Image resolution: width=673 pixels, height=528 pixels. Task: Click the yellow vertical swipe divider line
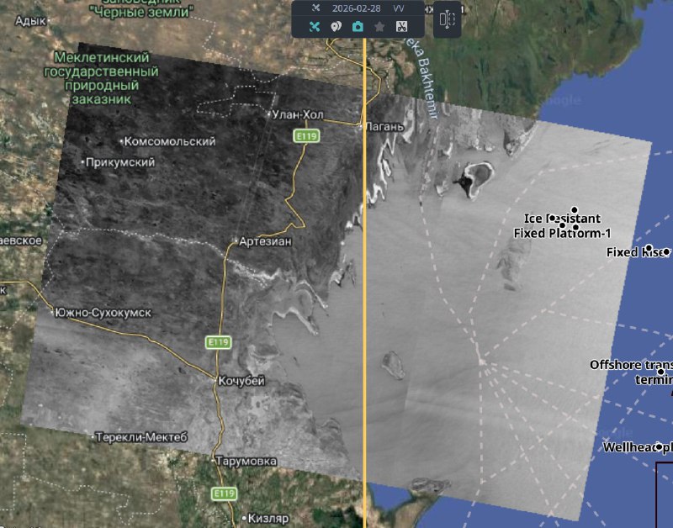(364, 294)
